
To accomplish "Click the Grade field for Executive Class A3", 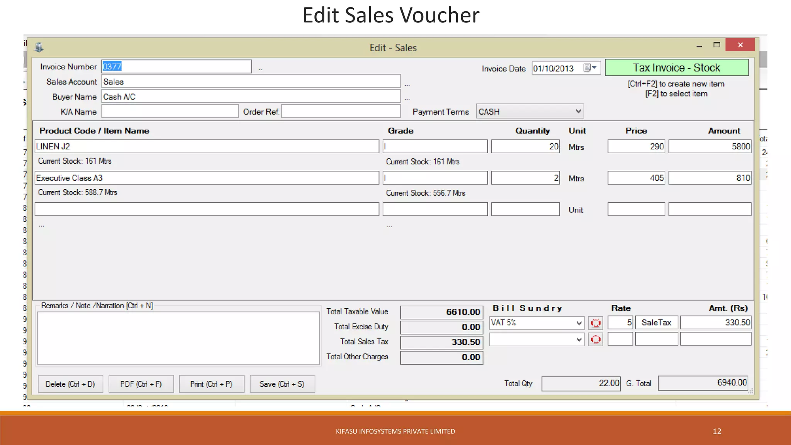I will pyautogui.click(x=435, y=178).
